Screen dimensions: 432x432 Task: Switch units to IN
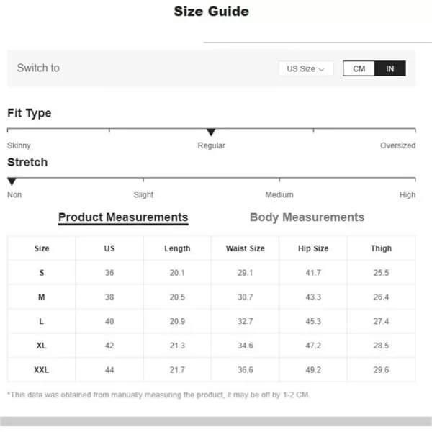pos(390,68)
